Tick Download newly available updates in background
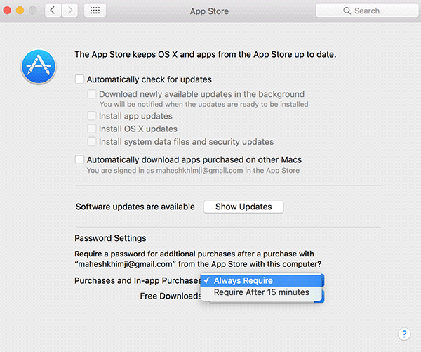The width and height of the screenshot is (421, 352). tap(91, 94)
